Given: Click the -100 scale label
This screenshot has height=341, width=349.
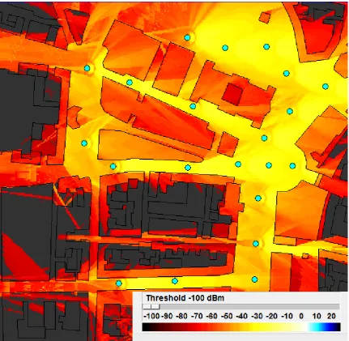Looking at the screenshot, I should (x=151, y=316).
